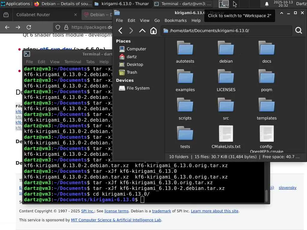Select config-OpenMP.h.cmake file icon

coord(267,134)
